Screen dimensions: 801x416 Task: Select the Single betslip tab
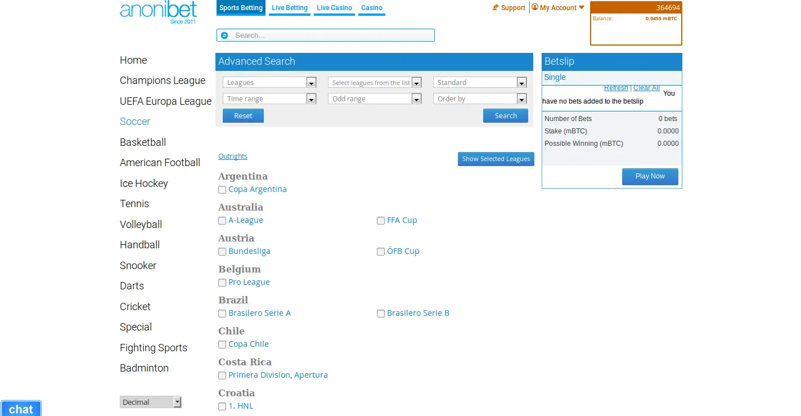point(555,78)
